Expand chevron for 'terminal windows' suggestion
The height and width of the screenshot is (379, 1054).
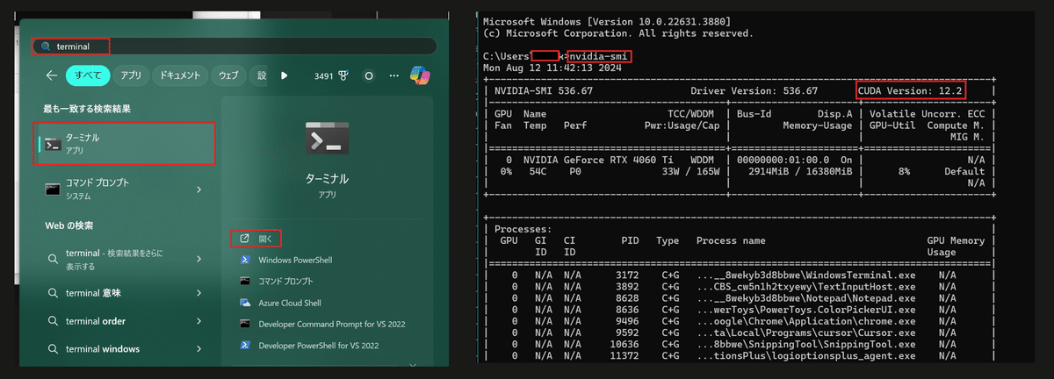click(x=199, y=348)
